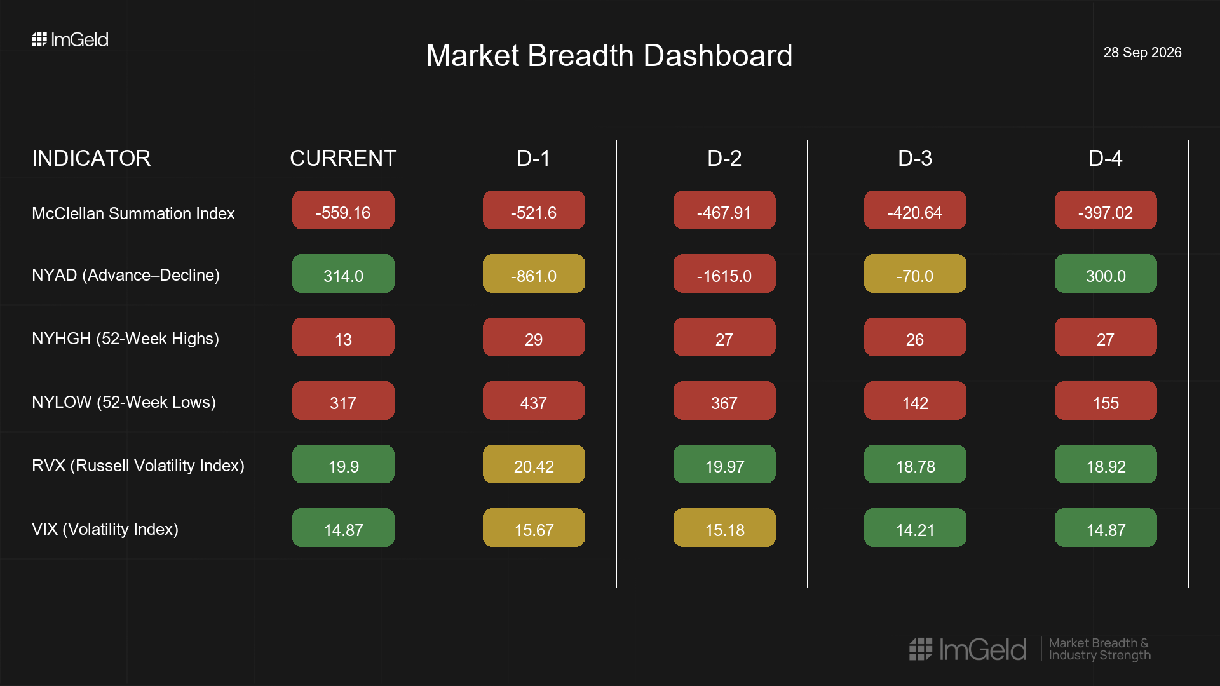
Task: Click the date 28 Sep 2026
Action: 1142,52
